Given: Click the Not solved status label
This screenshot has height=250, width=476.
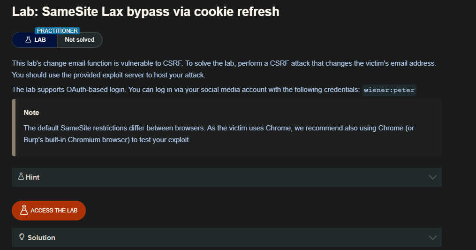Looking at the screenshot, I should tap(79, 40).
